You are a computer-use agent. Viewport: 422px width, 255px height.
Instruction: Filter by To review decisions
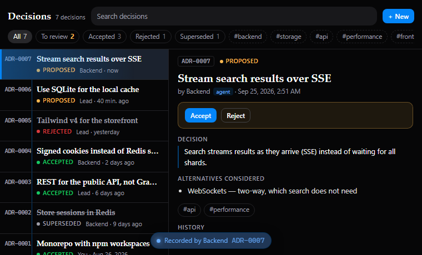click(x=57, y=37)
